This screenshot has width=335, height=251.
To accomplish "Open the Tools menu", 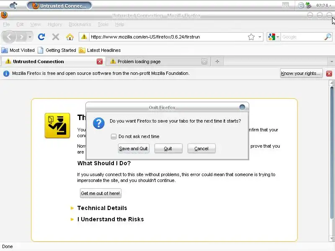I will click(x=103, y=24).
